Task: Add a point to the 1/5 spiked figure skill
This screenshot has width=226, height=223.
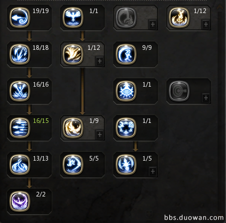Action: [x=153, y=171]
